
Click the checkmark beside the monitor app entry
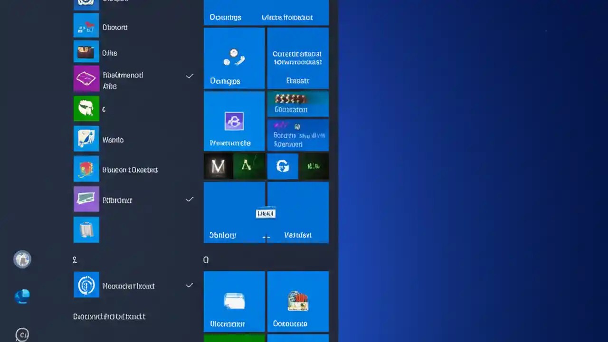click(190, 199)
